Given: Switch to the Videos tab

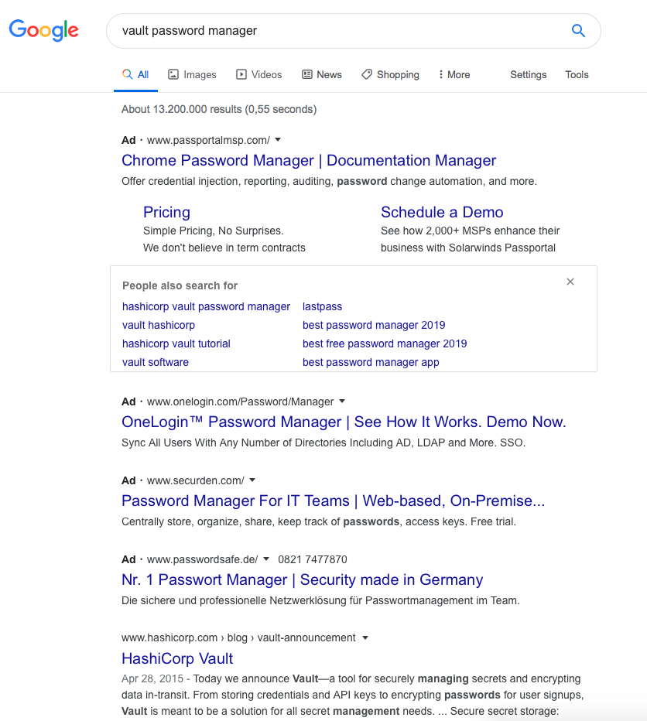Looking at the screenshot, I should click(x=259, y=74).
